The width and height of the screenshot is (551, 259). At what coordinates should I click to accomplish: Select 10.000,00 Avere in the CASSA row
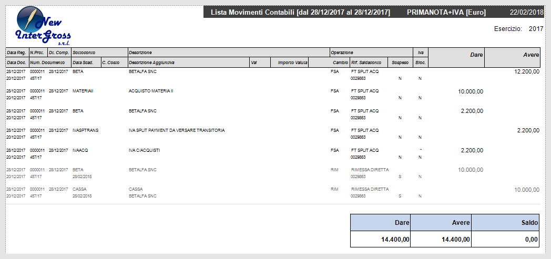[x=527, y=190]
